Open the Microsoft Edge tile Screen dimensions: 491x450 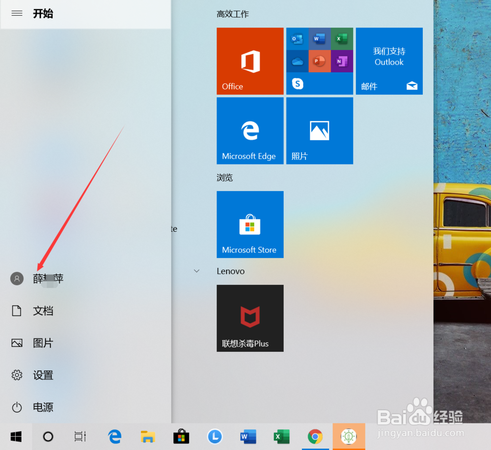250,131
